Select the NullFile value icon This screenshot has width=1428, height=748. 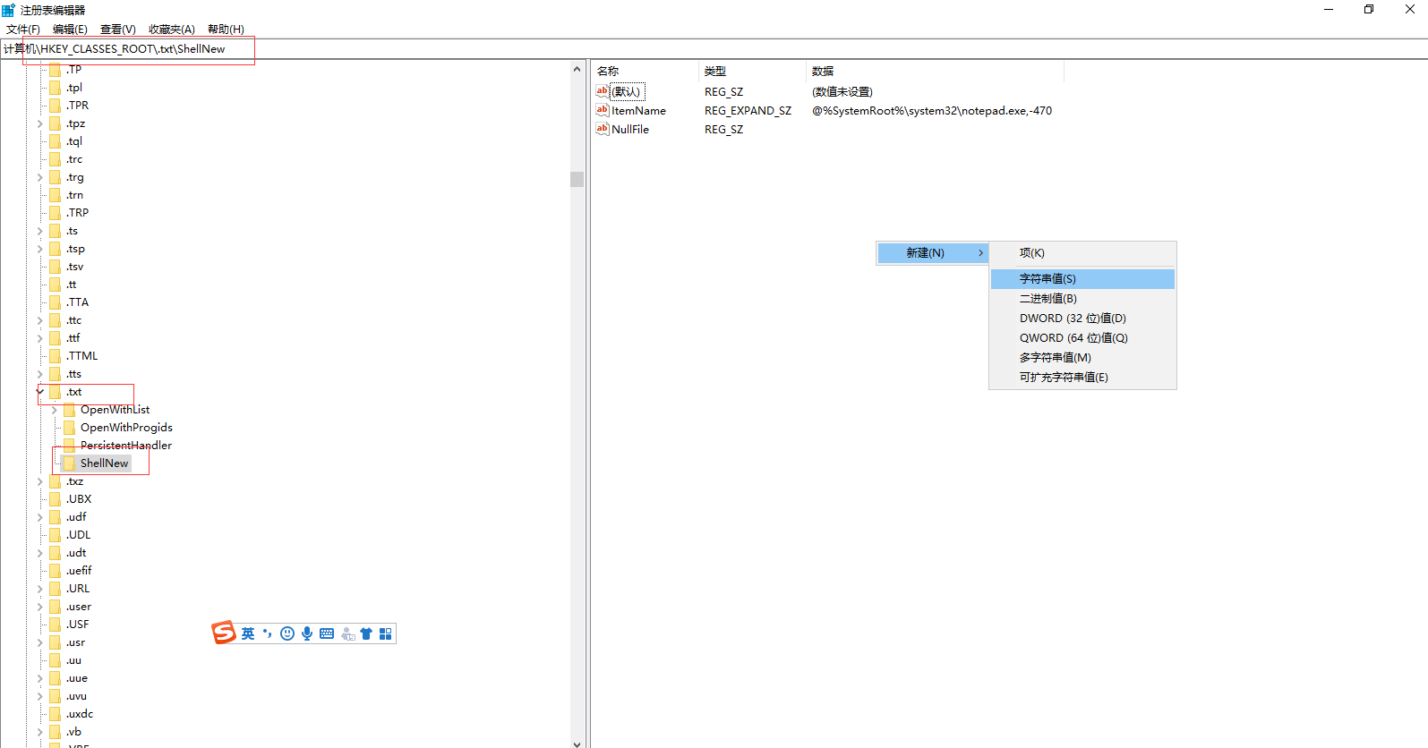(x=603, y=129)
